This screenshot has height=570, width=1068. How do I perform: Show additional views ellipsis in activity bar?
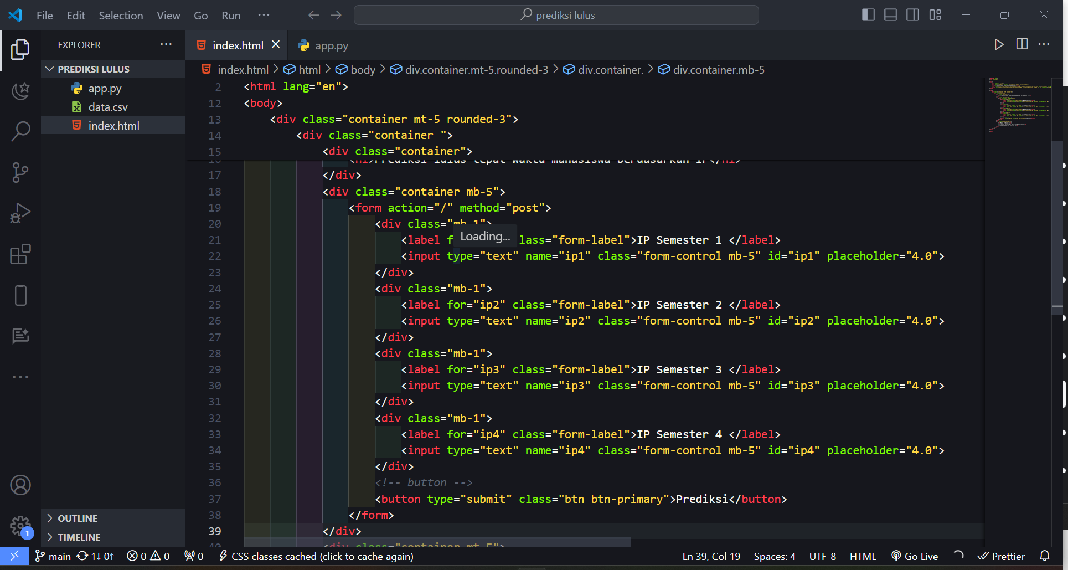point(20,377)
